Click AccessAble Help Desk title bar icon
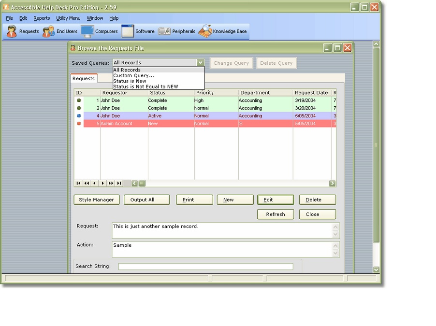The height and width of the screenshot is (326, 436). (x=6, y=7)
